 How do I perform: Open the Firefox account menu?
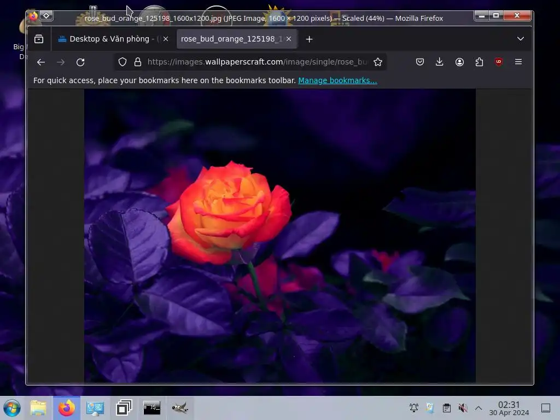[459, 62]
